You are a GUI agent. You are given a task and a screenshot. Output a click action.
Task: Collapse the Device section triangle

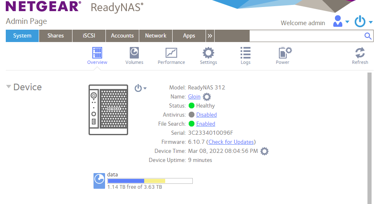point(9,87)
